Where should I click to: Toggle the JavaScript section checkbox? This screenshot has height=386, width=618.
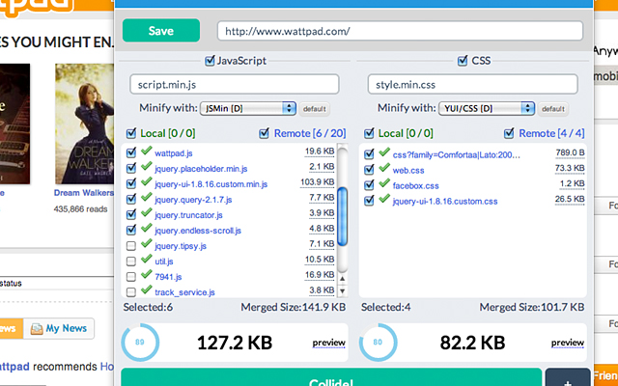[x=210, y=61]
